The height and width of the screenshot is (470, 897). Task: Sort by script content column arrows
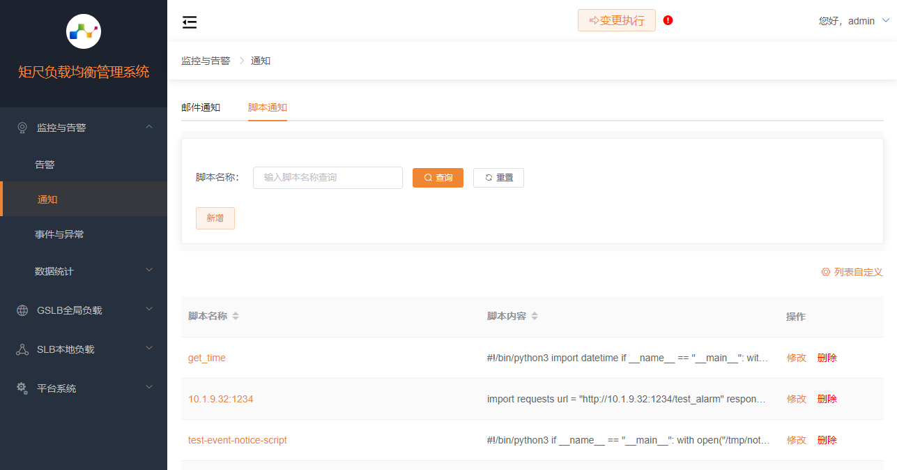click(x=535, y=316)
